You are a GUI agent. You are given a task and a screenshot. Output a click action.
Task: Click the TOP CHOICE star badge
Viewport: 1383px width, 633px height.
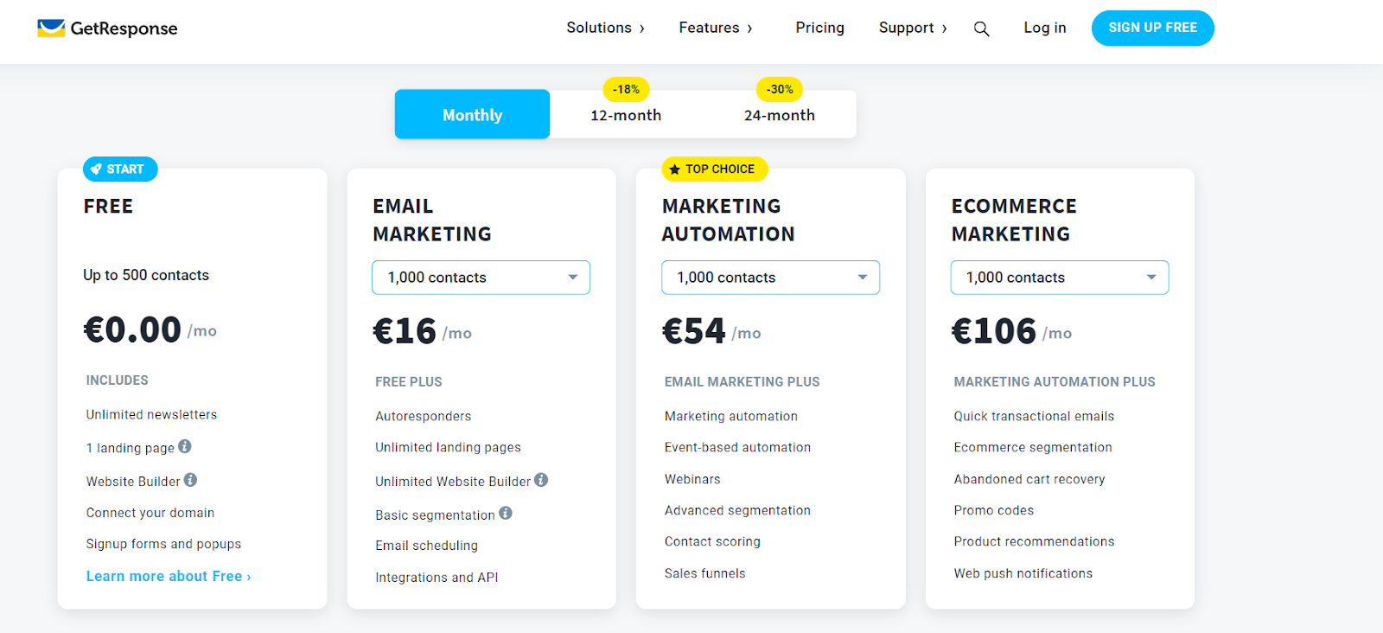tap(714, 169)
